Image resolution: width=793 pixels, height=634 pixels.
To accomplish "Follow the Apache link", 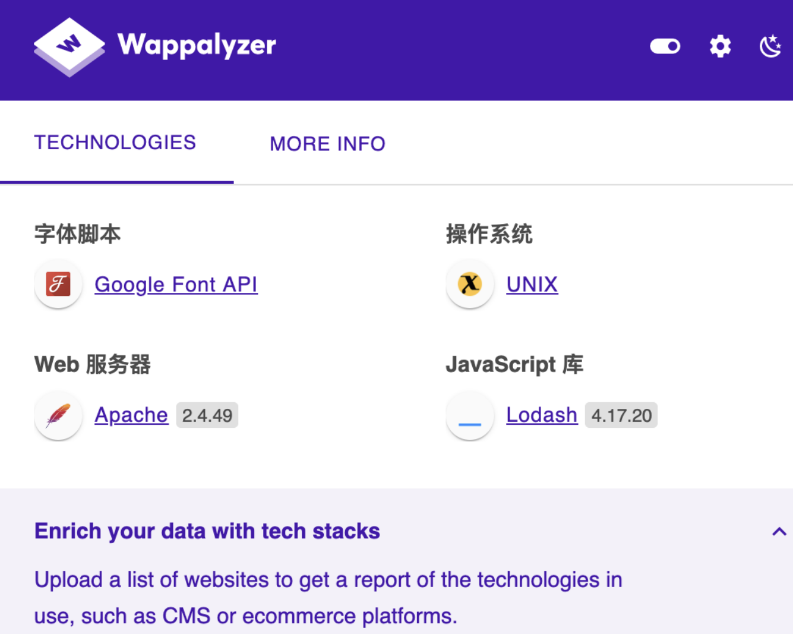I will click(131, 415).
